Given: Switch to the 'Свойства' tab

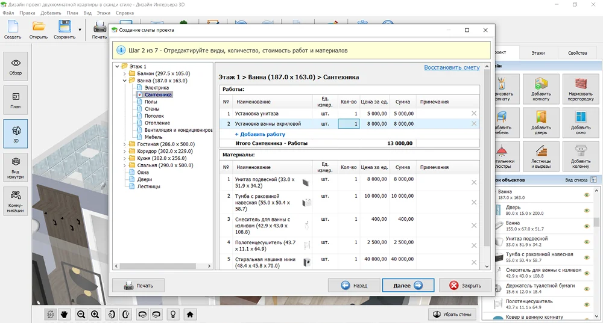Looking at the screenshot, I should [577, 53].
